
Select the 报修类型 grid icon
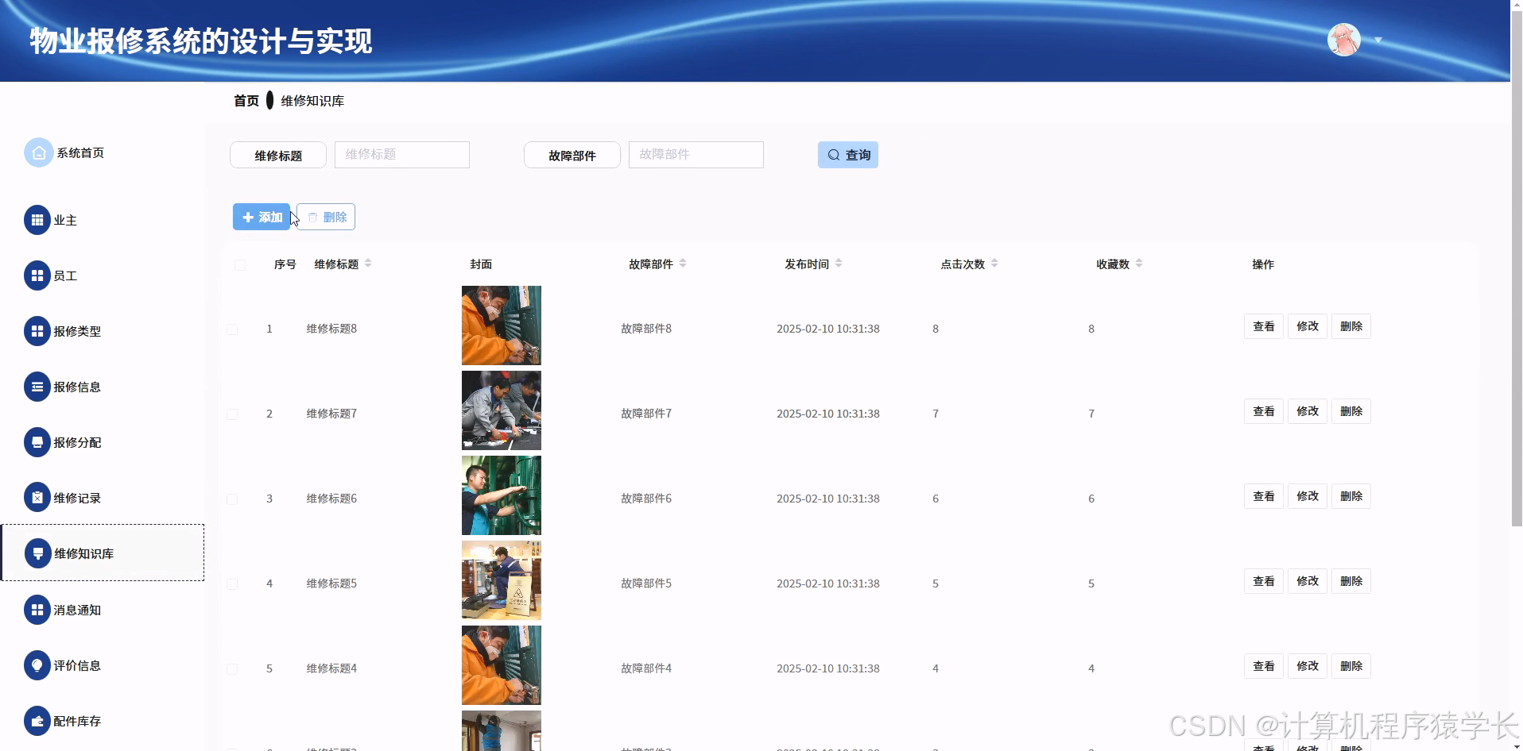[37, 331]
